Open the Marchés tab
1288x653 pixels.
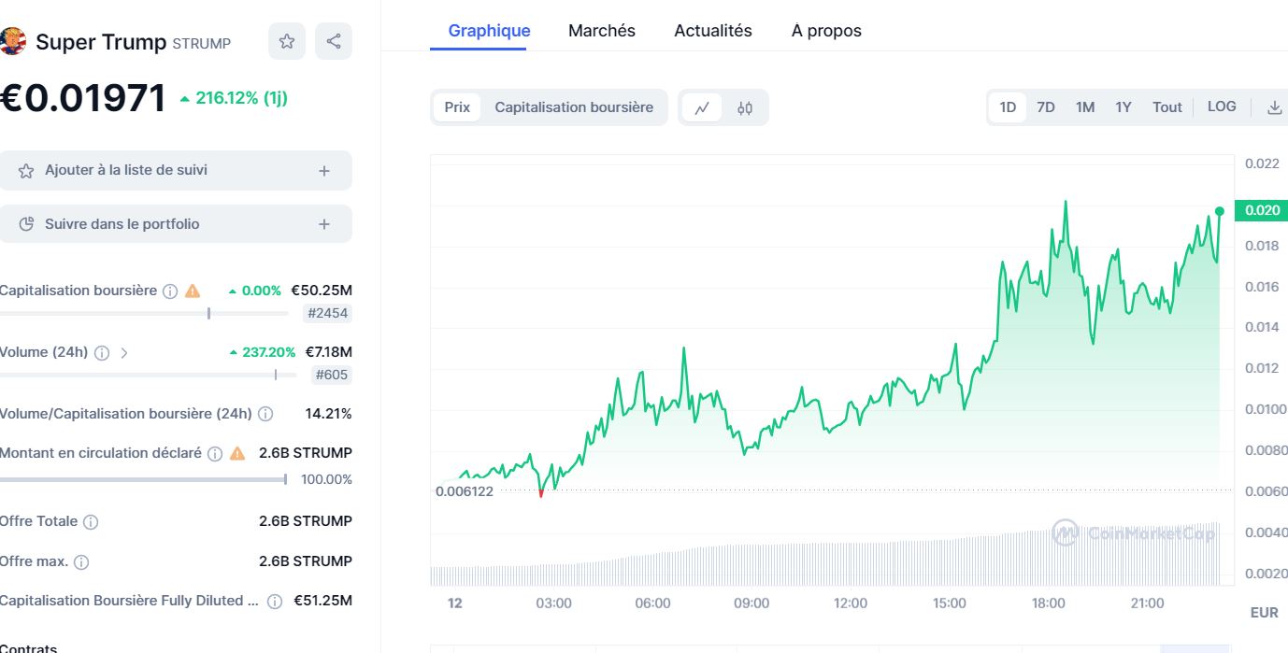(x=601, y=31)
